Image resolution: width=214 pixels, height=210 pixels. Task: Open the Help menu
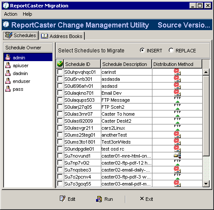point(28,14)
